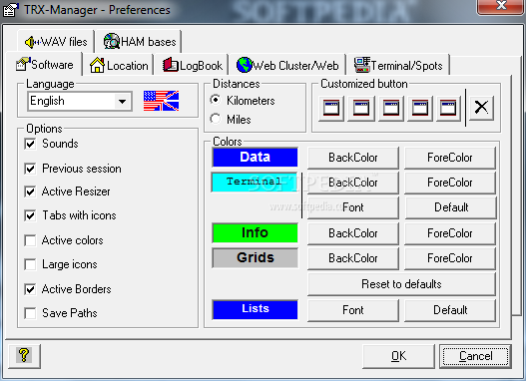Click BackColor button for Data

pyautogui.click(x=353, y=158)
